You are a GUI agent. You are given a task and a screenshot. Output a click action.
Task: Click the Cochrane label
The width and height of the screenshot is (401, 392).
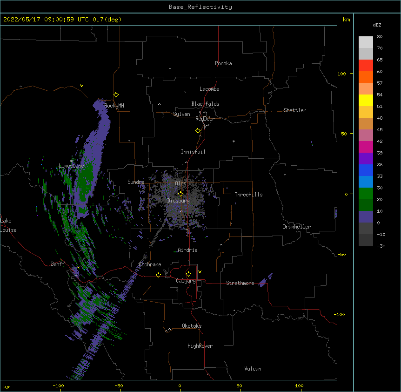coord(150,264)
